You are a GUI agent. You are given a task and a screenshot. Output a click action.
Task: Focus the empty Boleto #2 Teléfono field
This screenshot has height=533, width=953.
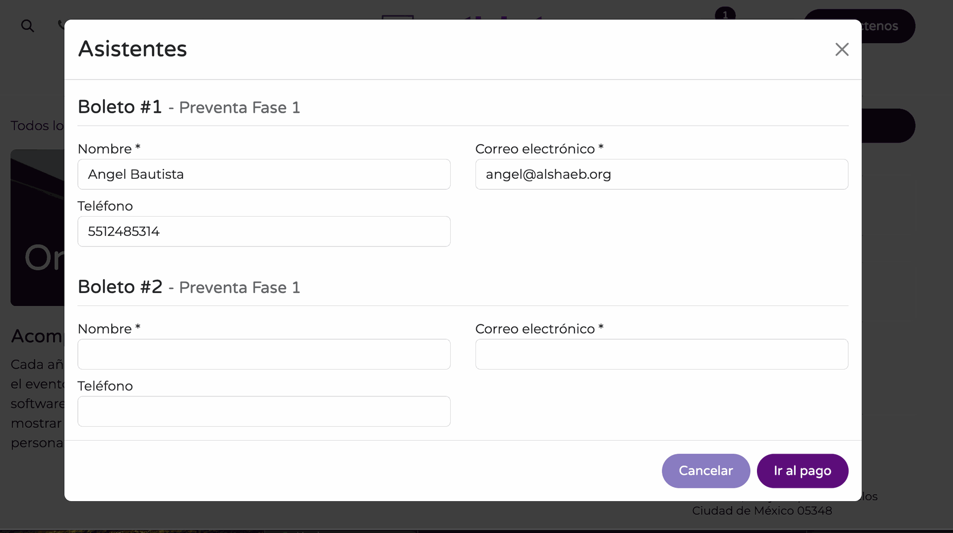point(264,411)
